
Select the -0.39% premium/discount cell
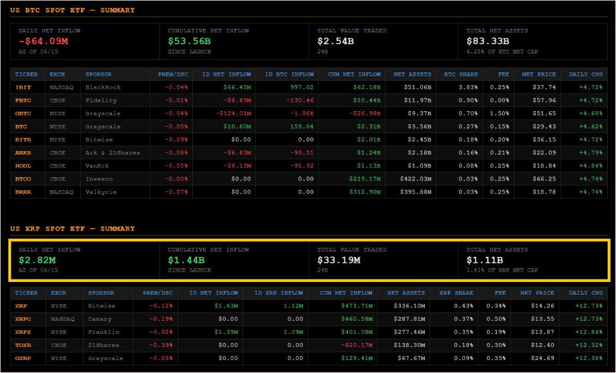tap(161, 345)
